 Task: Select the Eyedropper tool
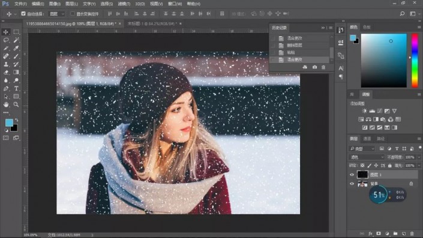point(16,48)
